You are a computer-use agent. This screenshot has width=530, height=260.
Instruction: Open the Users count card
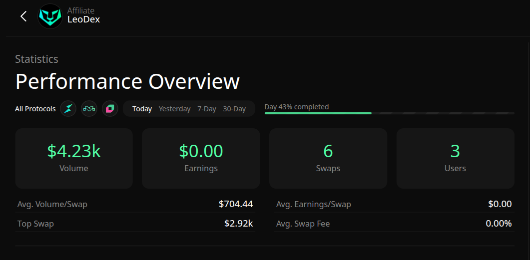(x=455, y=158)
